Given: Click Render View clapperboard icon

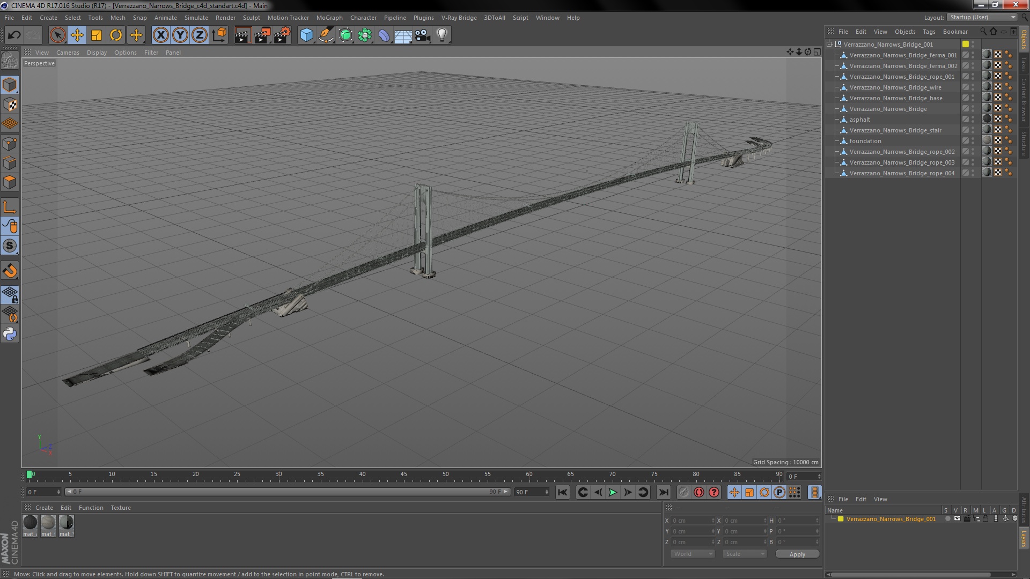Looking at the screenshot, I should click(242, 35).
